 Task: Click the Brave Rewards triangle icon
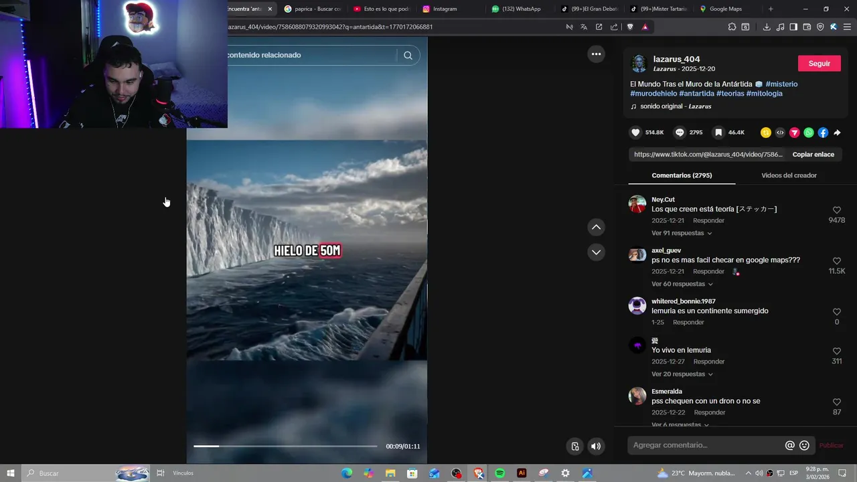click(645, 27)
